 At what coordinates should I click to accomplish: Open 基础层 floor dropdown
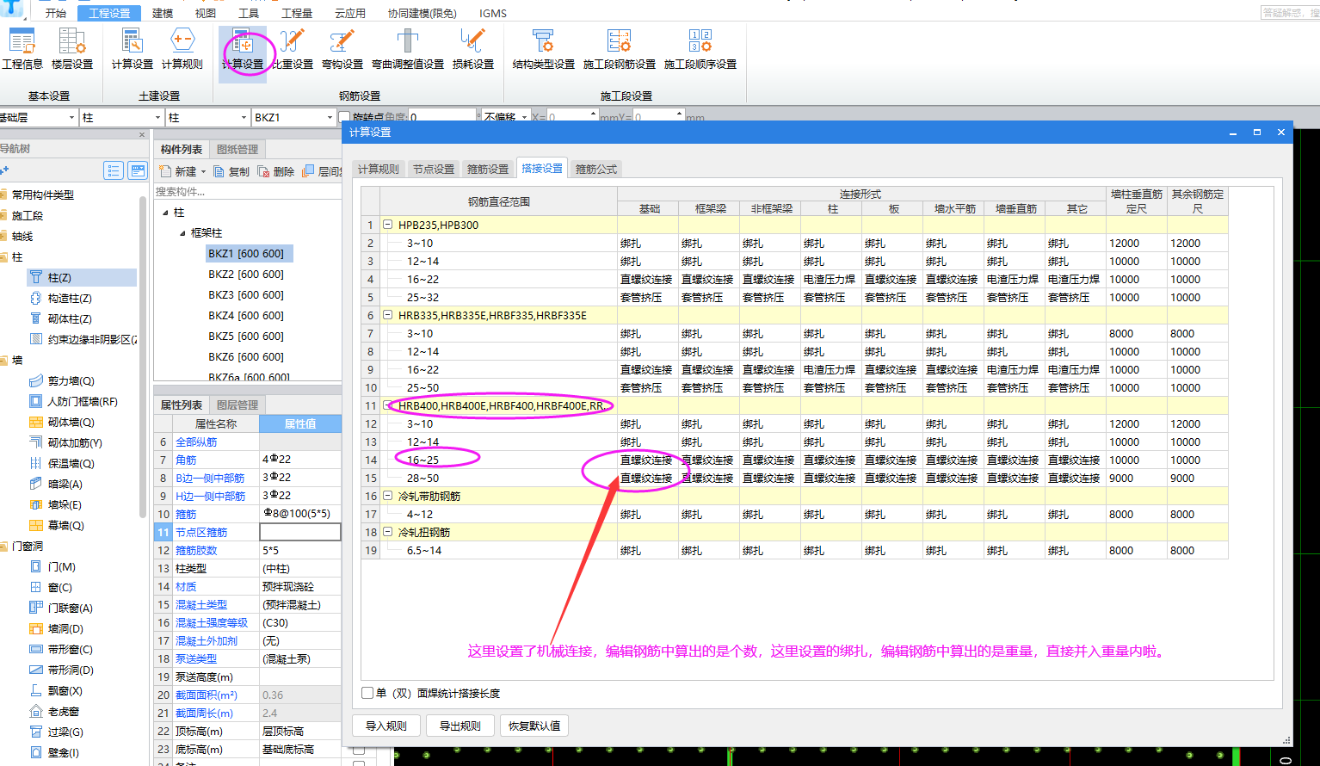tap(71, 117)
